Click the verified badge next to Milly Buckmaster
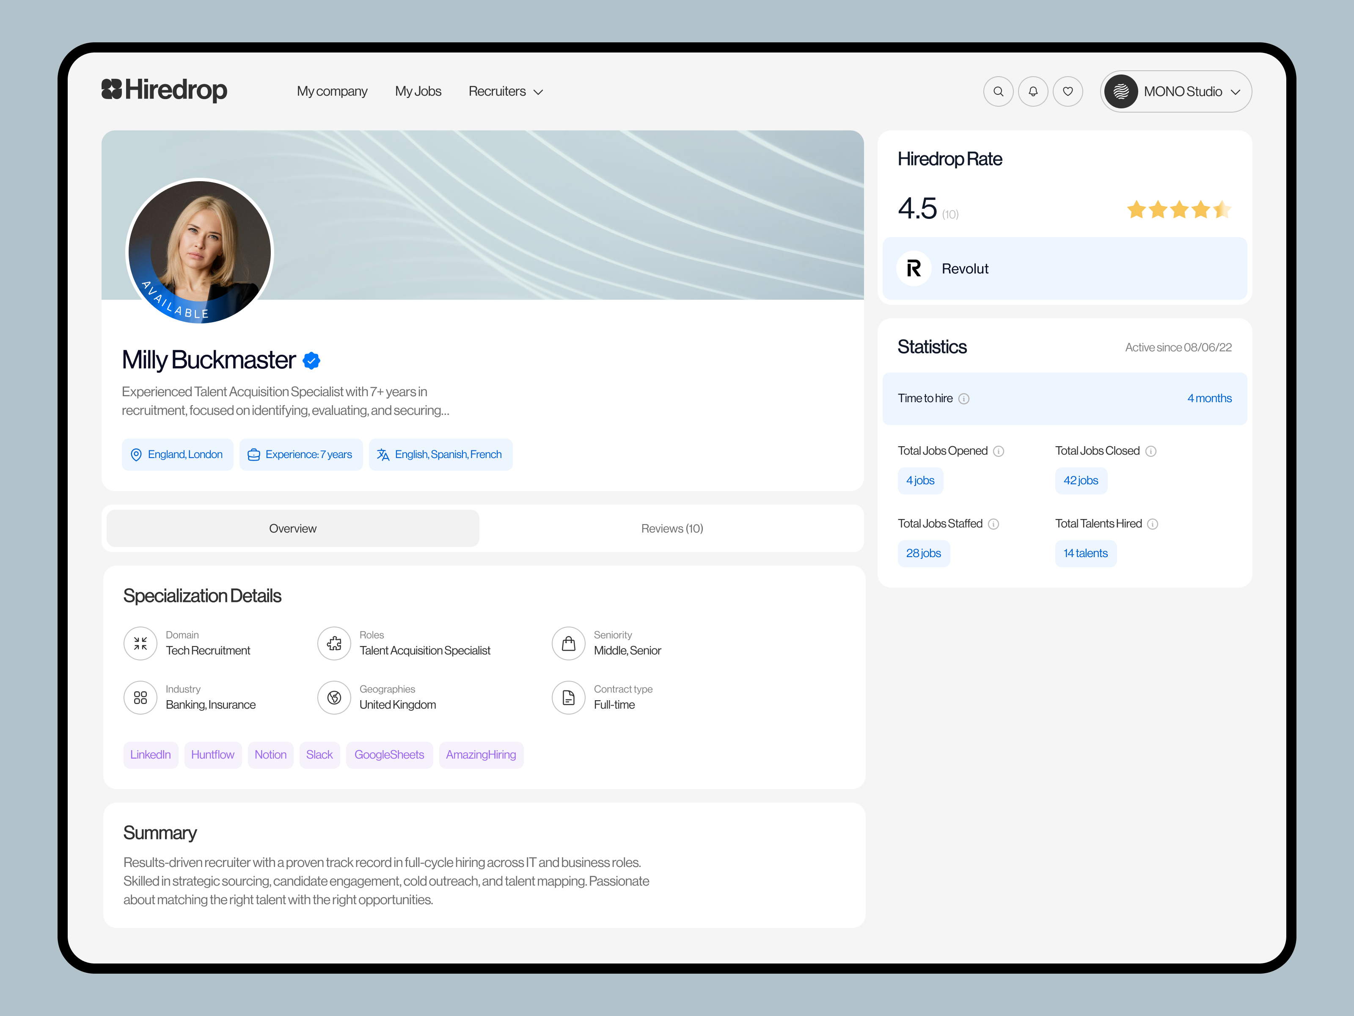 tap(311, 361)
